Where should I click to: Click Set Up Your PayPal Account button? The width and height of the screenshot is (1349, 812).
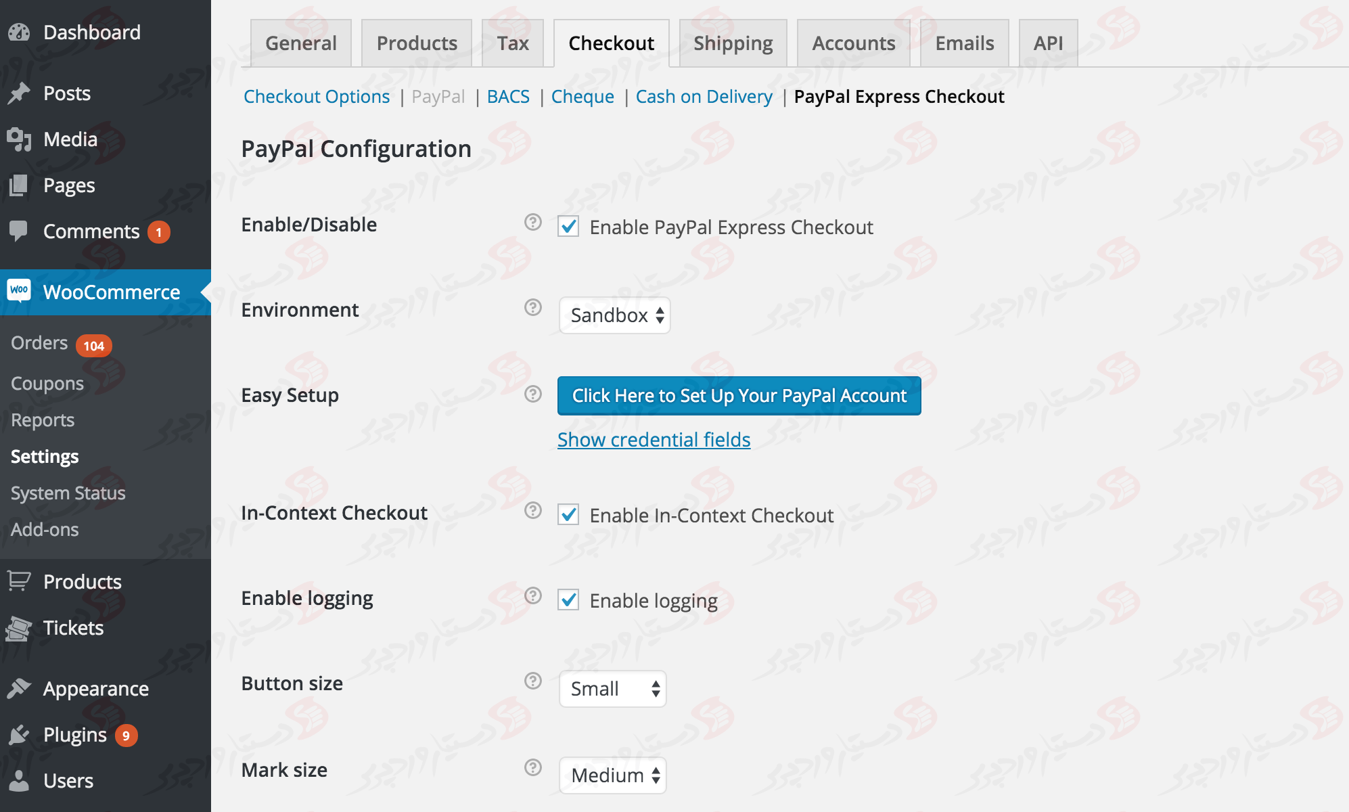(x=737, y=395)
